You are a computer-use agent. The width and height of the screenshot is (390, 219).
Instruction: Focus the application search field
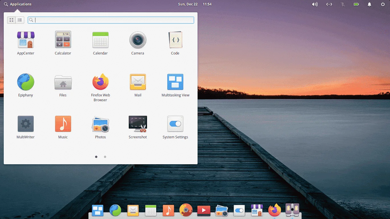coord(111,20)
